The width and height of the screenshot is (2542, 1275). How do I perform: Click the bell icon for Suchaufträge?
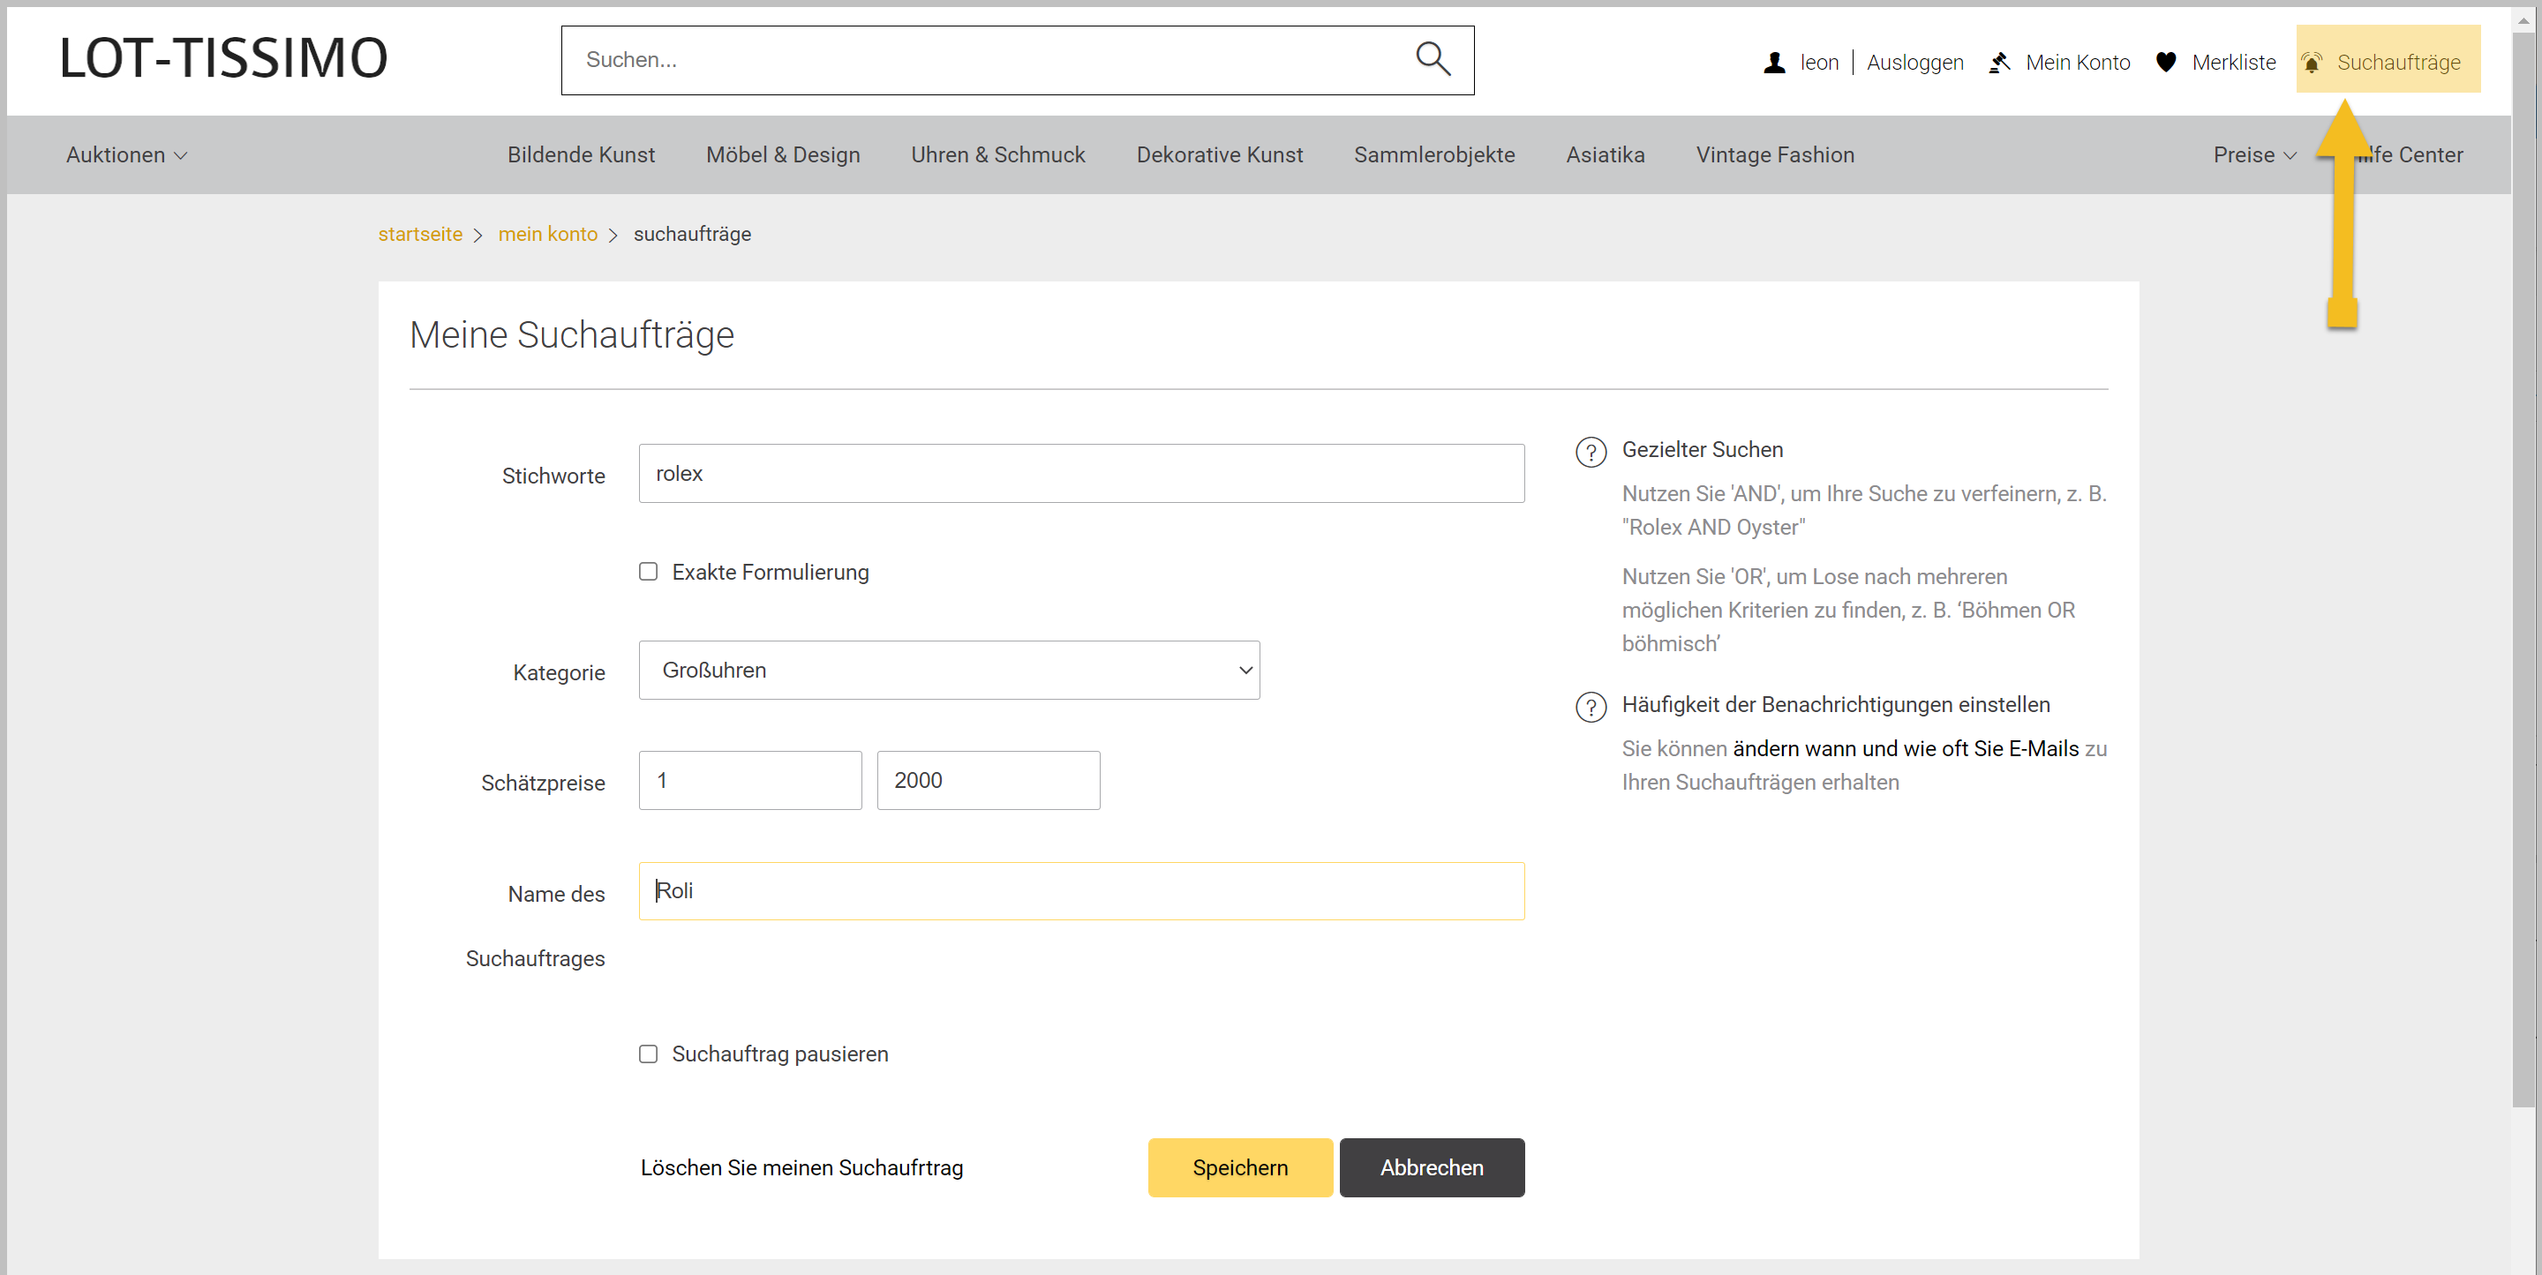(2311, 62)
